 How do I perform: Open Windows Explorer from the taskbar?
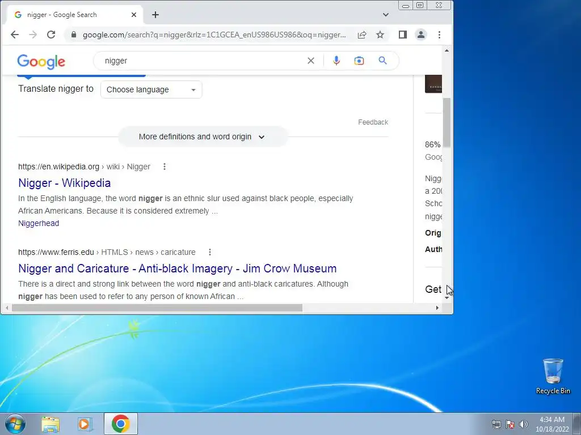pos(50,424)
